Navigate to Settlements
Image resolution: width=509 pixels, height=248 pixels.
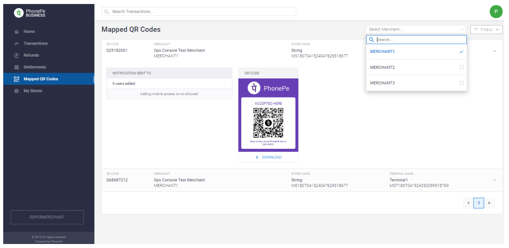tap(35, 67)
